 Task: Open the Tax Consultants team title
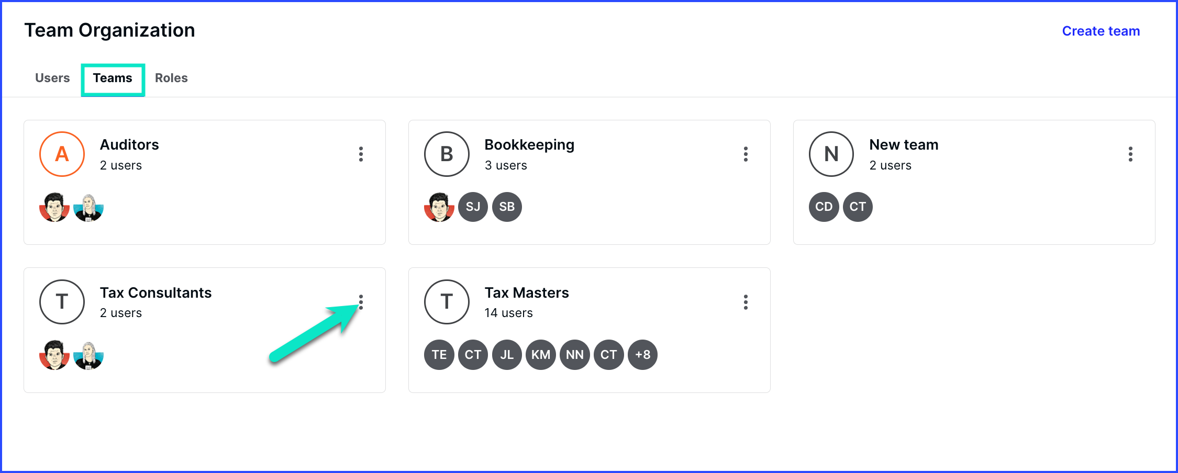click(x=155, y=292)
